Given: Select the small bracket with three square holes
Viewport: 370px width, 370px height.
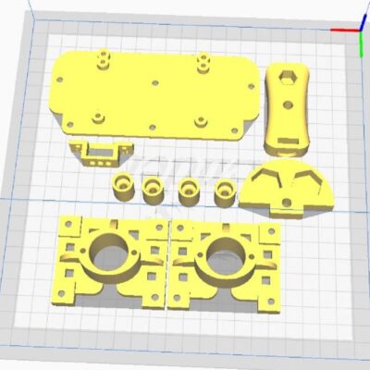Looking at the screenshot, I should click(x=101, y=153).
